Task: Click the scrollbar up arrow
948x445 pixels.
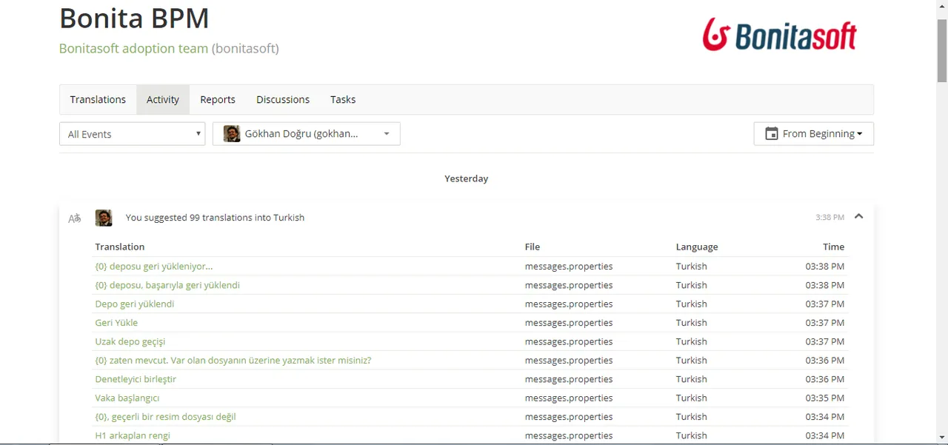Action: [x=942, y=6]
